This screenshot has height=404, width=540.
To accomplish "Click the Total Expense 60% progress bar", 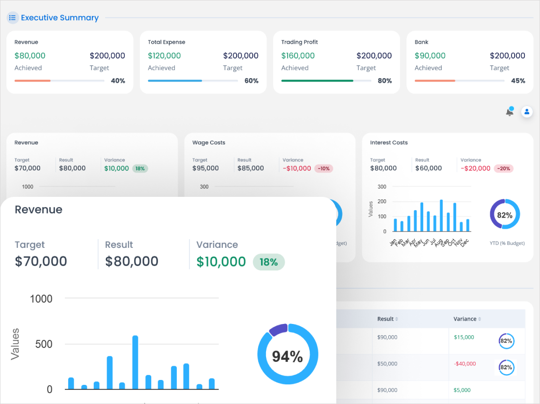I will (192, 81).
